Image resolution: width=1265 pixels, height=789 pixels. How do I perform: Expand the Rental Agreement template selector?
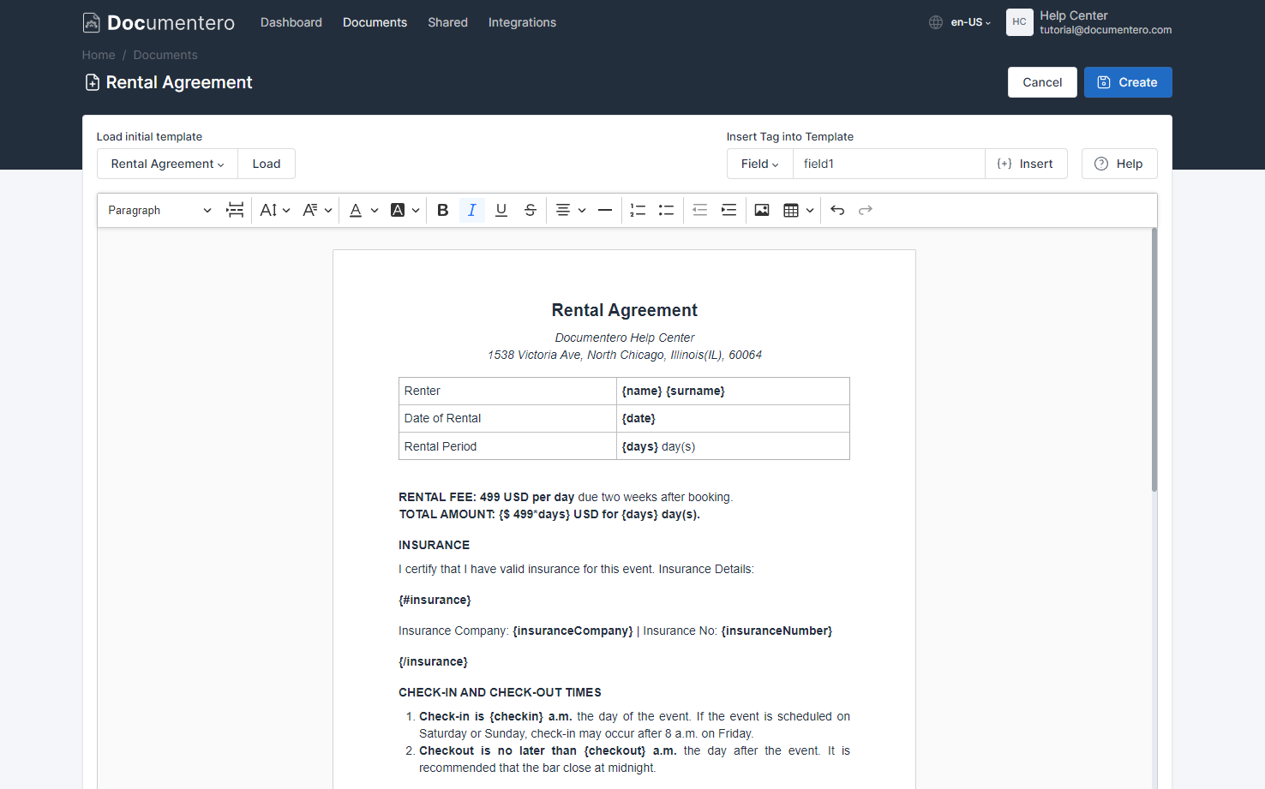[166, 163]
